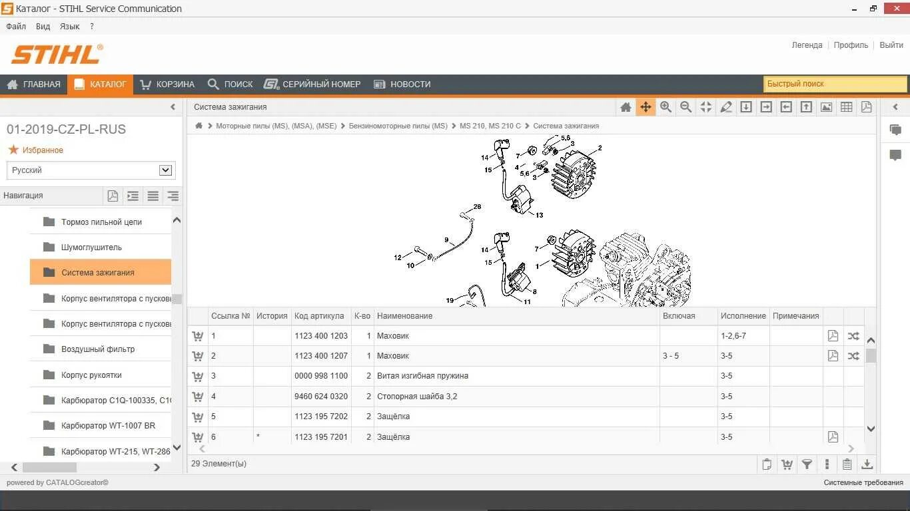910x511 pixels.
Task: Click the navigation horizontal scrollbar thumb
Action: click(49, 467)
